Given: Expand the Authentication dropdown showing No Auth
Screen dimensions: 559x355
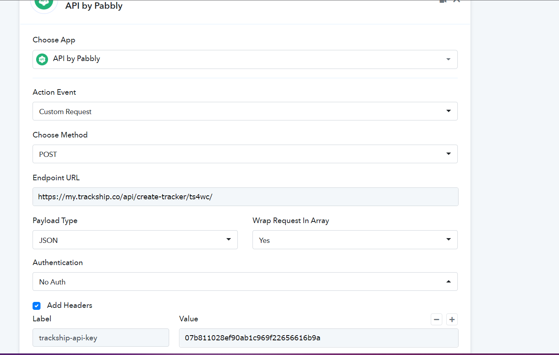Looking at the screenshot, I should click(245, 282).
